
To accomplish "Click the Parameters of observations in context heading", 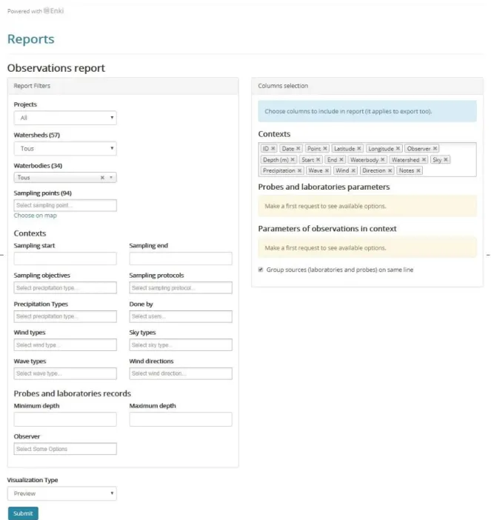I will (327, 229).
